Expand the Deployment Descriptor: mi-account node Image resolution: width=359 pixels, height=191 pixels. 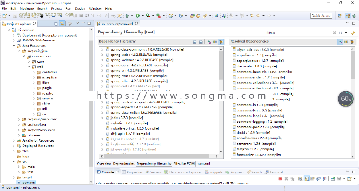(14, 35)
